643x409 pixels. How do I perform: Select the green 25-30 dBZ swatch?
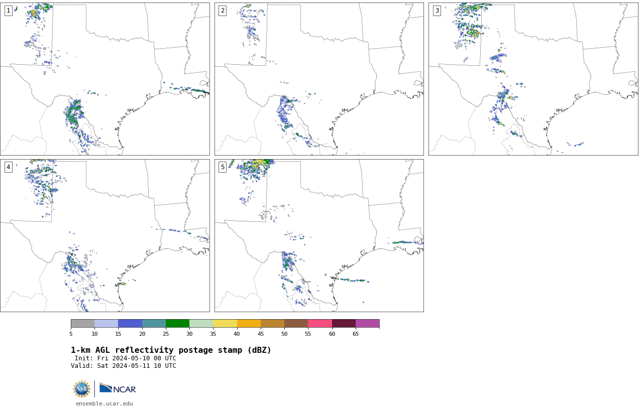(x=177, y=323)
